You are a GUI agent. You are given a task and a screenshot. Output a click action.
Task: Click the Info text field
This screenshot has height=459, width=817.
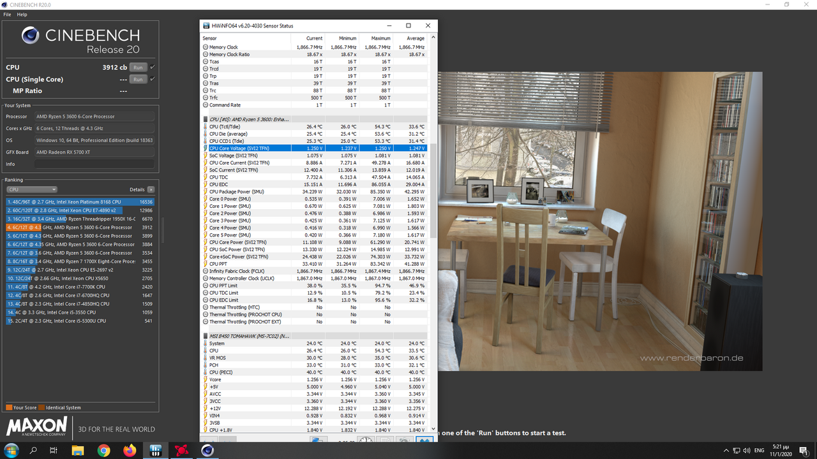click(94, 164)
